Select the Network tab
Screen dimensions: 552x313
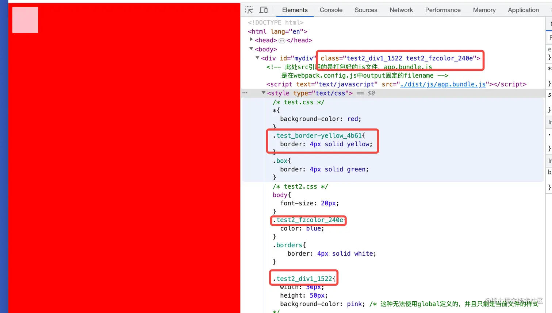pyautogui.click(x=401, y=10)
